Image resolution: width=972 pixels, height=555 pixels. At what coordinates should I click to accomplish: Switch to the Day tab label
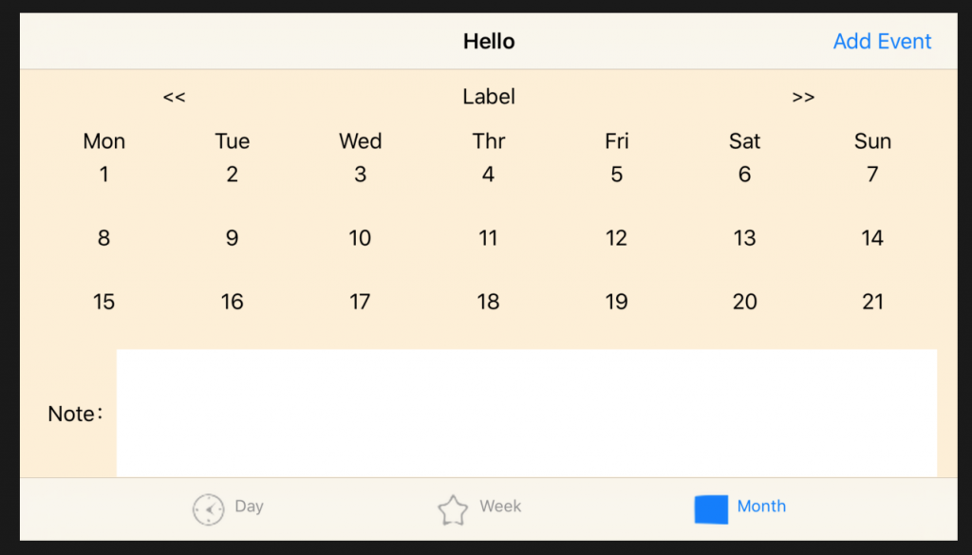[x=249, y=507]
